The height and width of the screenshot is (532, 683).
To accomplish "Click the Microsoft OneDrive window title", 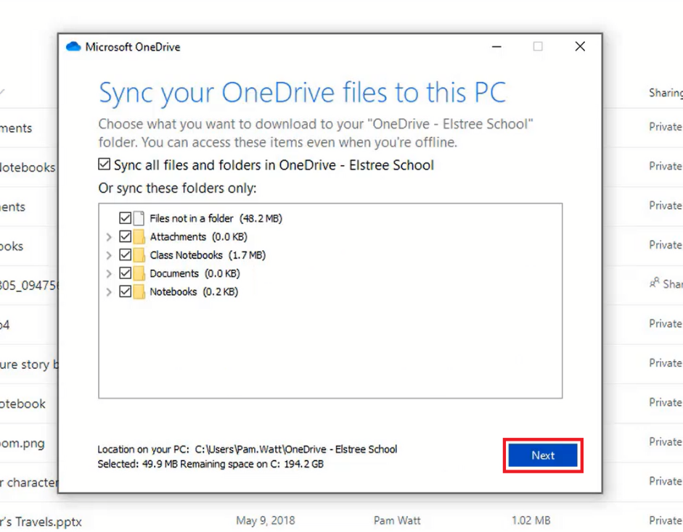I will 133,47.
